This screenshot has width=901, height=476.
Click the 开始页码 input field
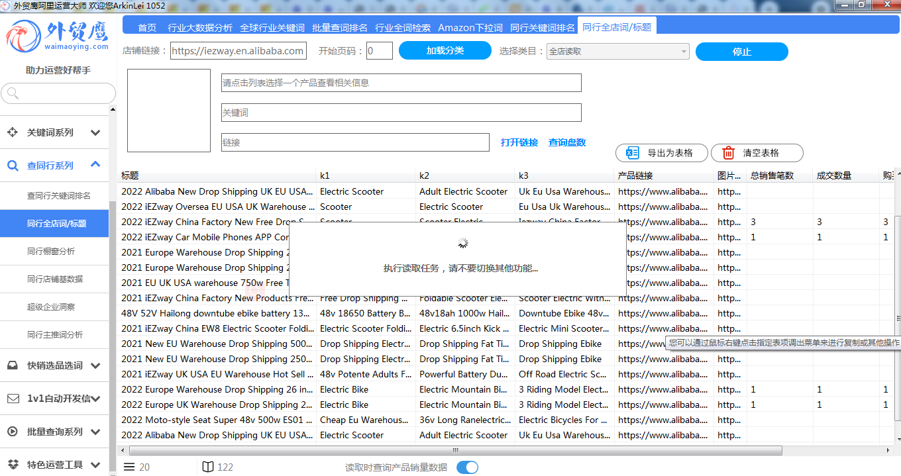380,51
